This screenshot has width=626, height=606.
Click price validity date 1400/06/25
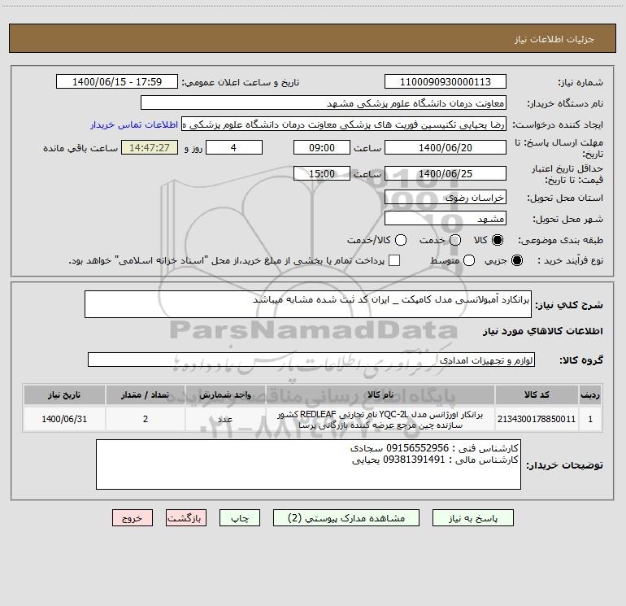pyautogui.click(x=446, y=174)
